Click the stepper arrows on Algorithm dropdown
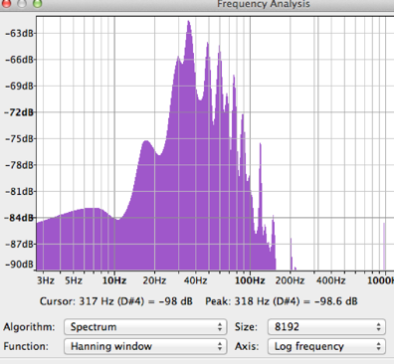394x364 pixels. point(220,327)
